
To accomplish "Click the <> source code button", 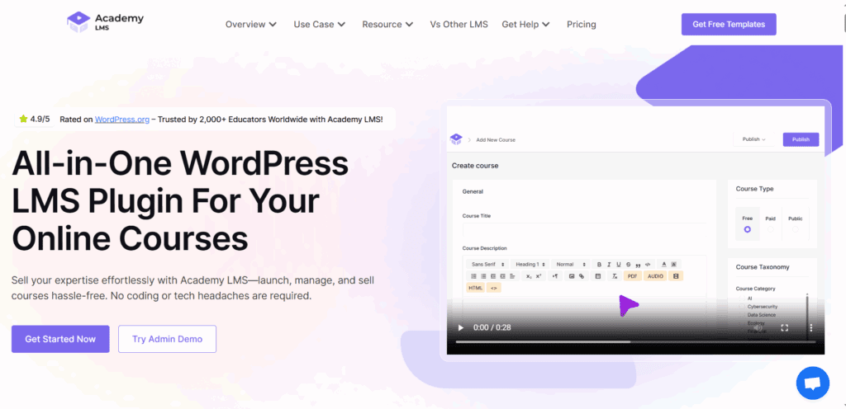I will click(x=494, y=288).
